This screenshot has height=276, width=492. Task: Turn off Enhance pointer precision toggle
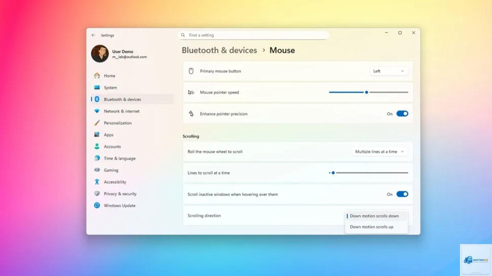coord(402,114)
